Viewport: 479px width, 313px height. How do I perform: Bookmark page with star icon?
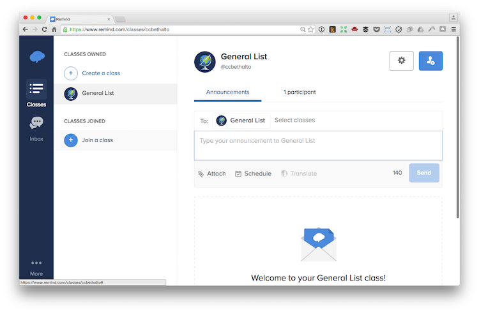(x=310, y=29)
